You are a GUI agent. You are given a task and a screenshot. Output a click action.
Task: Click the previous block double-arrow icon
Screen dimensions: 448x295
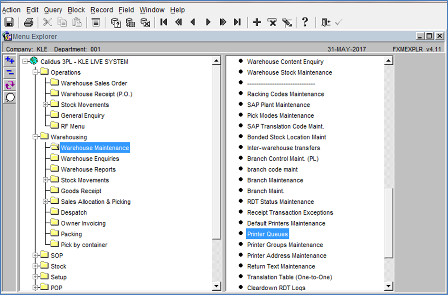178,22
